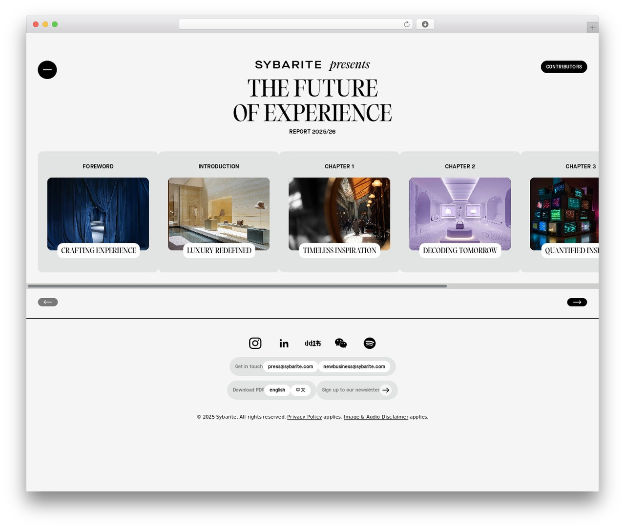Download the Chinese 中文 PDF
The width and height of the screenshot is (625, 529).
click(x=301, y=390)
